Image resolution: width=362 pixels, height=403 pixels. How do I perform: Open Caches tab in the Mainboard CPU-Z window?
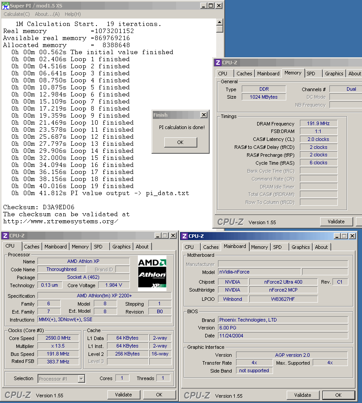pos(211,247)
